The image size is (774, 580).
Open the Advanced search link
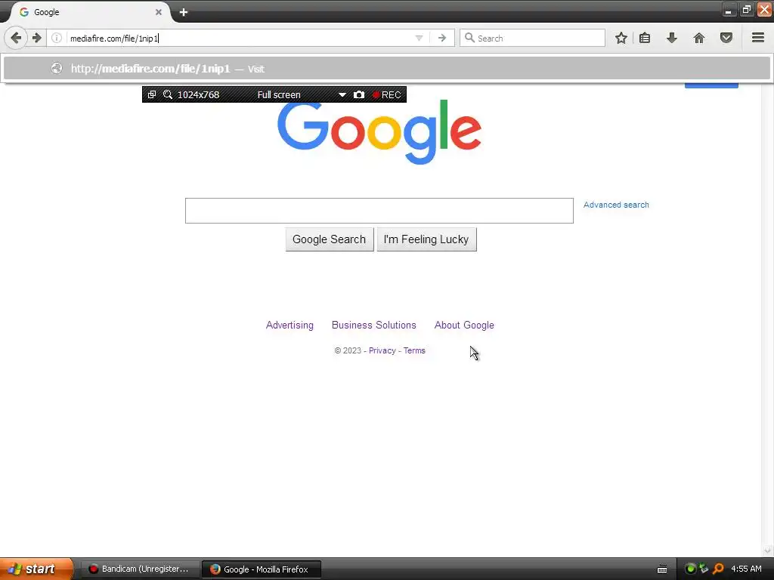(x=616, y=205)
